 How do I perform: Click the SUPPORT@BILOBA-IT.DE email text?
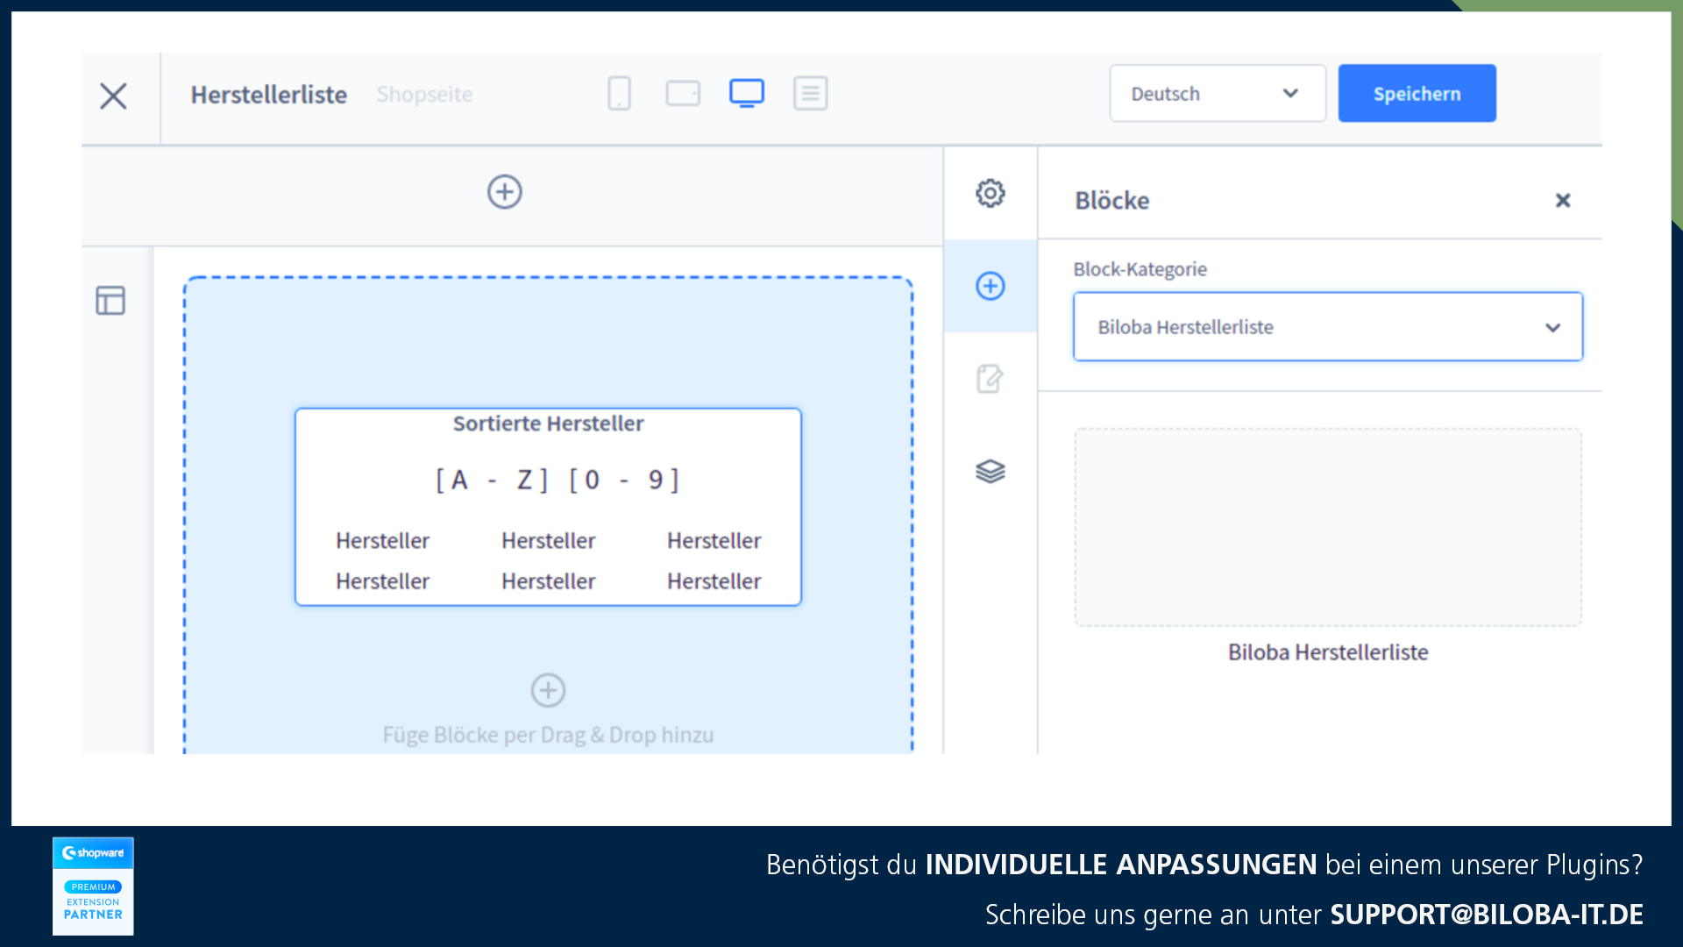pyautogui.click(x=1487, y=915)
